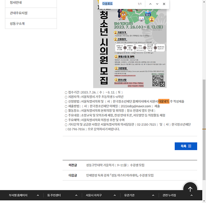Click the 다음글 label
206x203 pixels.
[x=73, y=175]
